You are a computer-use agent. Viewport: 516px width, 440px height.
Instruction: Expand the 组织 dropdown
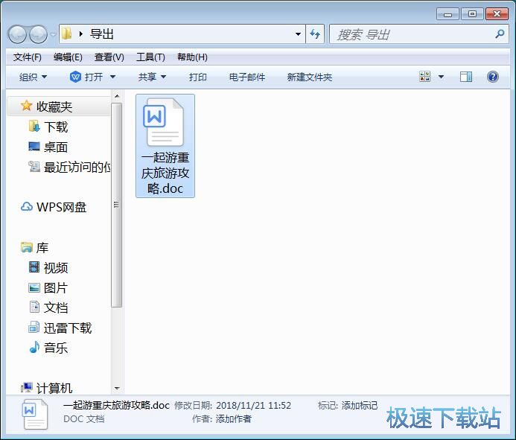(33, 77)
